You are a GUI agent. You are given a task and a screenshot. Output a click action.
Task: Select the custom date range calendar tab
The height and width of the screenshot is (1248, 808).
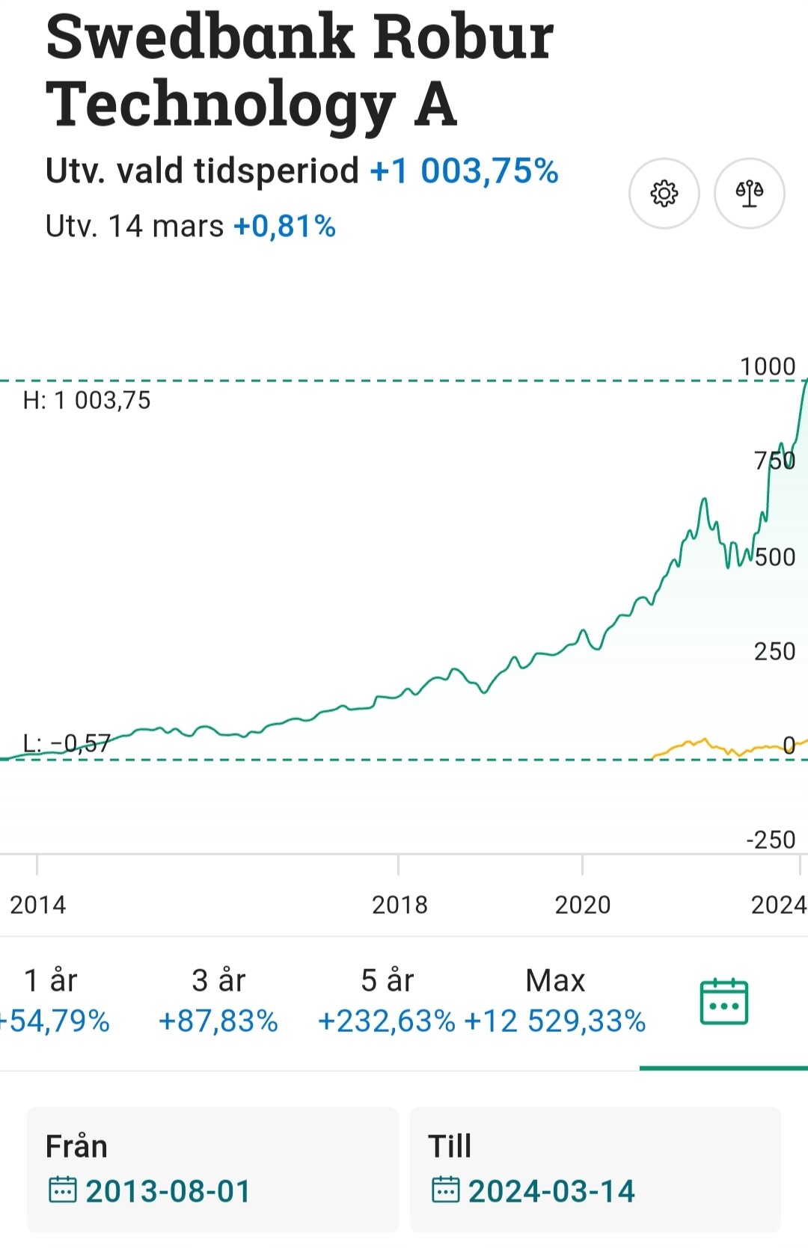[x=723, y=1002]
